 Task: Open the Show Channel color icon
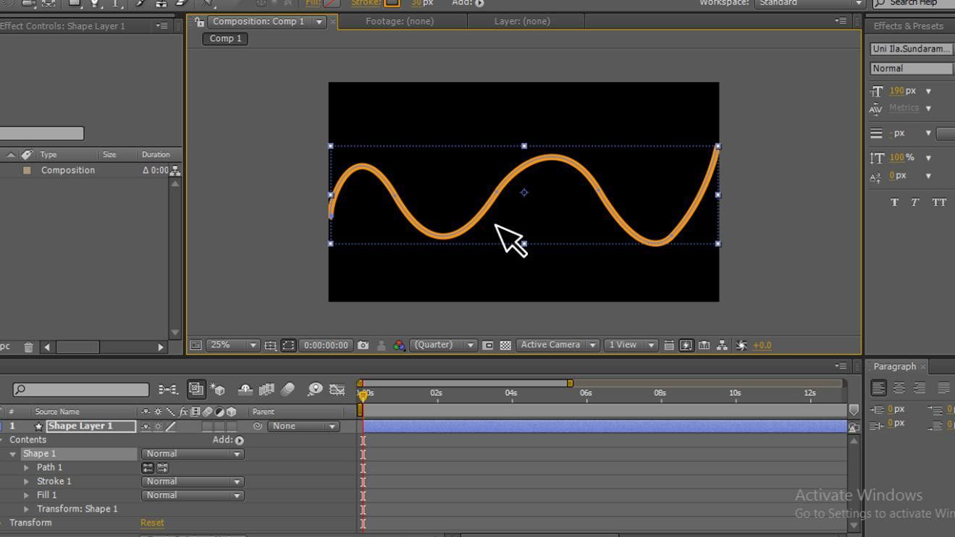(399, 345)
